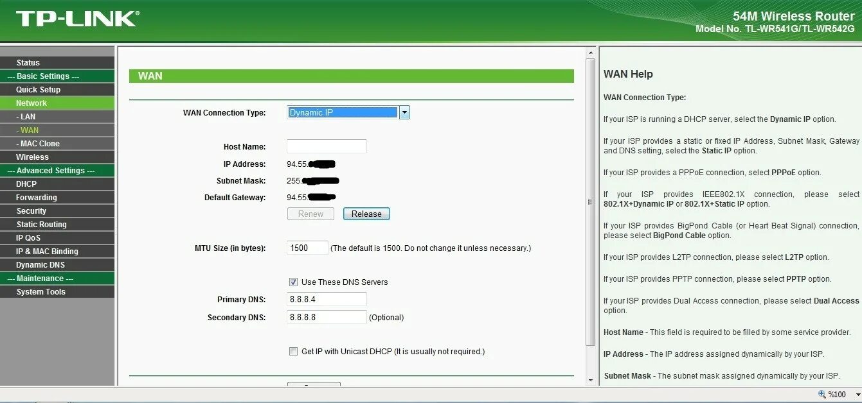Image resolution: width=862 pixels, height=403 pixels.
Task: Open the zoom level dropdown arrow
Action: pos(858,395)
